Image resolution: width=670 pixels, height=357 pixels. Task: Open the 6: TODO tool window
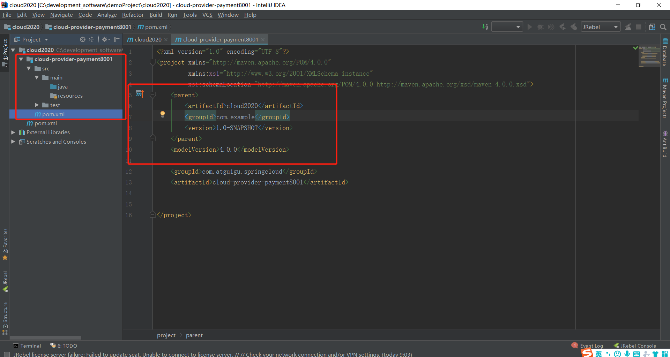coord(64,346)
